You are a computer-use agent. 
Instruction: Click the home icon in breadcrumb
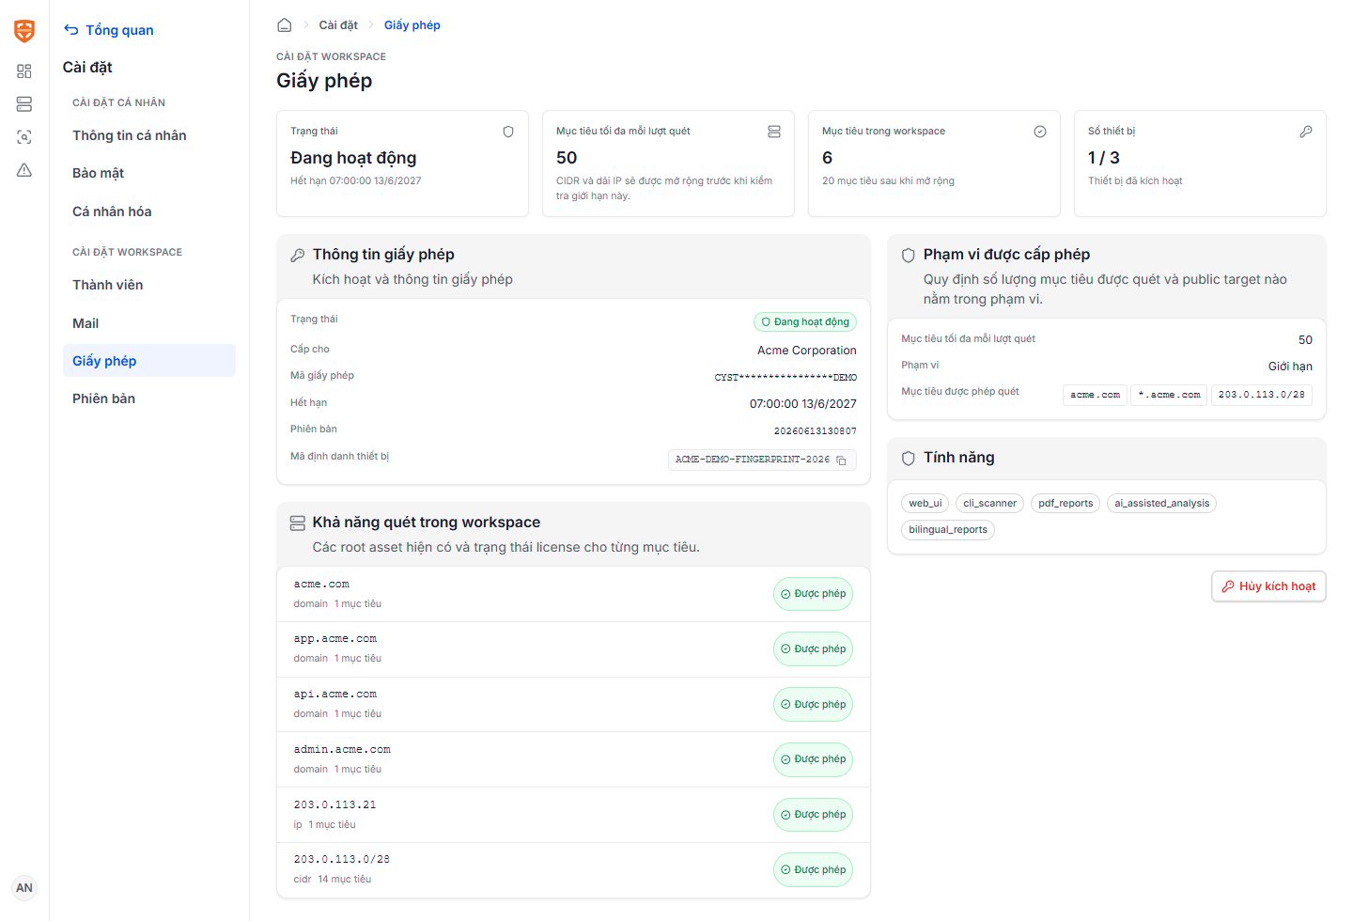284,25
